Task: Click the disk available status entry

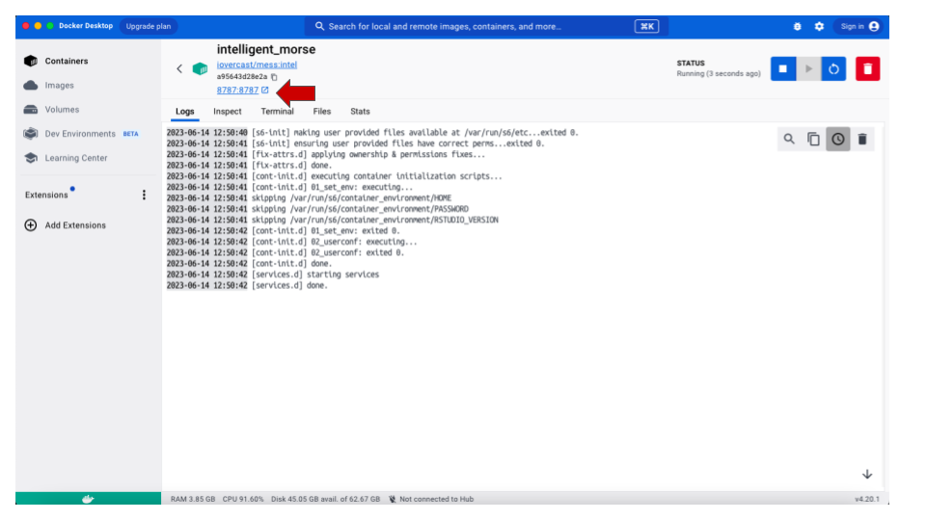Action: pos(325,500)
